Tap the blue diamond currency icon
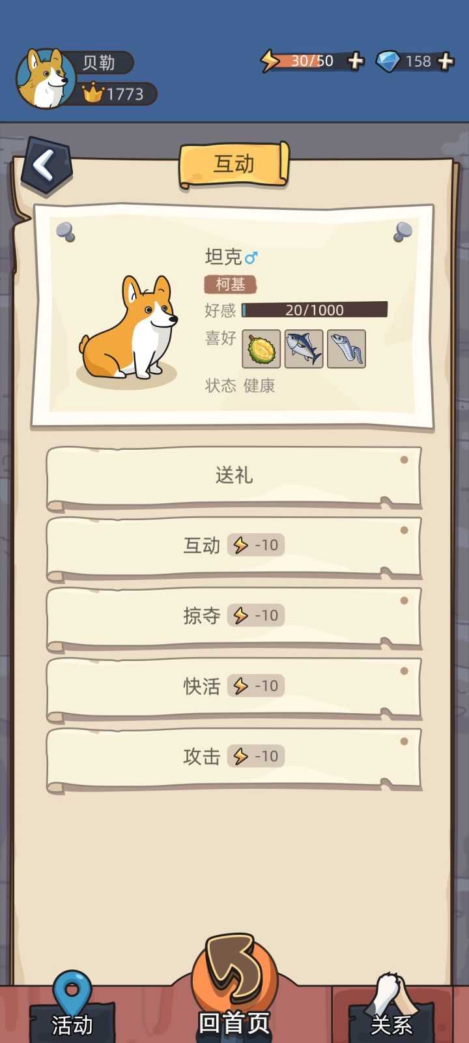469x1043 pixels. point(388,61)
